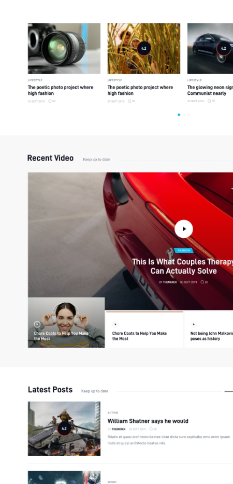Open LIFESTYLE category above 'The glowing neon sign' post
233x484 pixels.
(194, 80)
